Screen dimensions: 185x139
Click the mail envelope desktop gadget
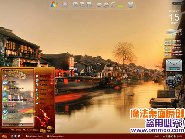(x=174, y=65)
